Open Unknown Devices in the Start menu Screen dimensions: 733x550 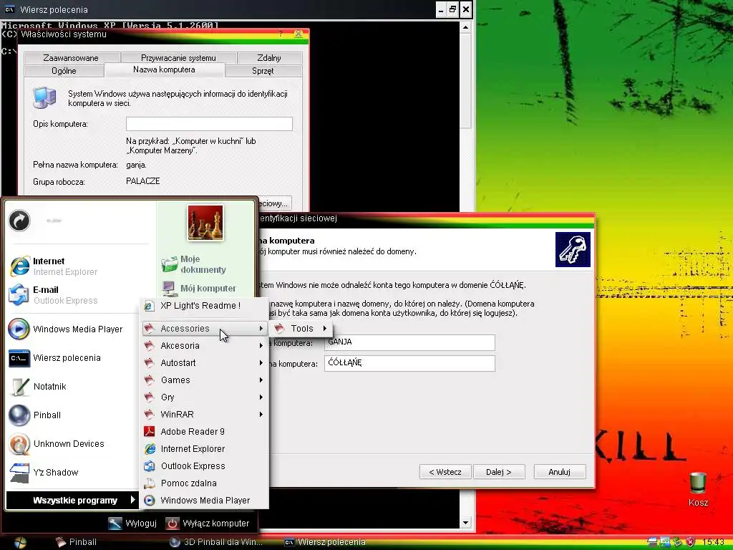pyautogui.click(x=57, y=443)
